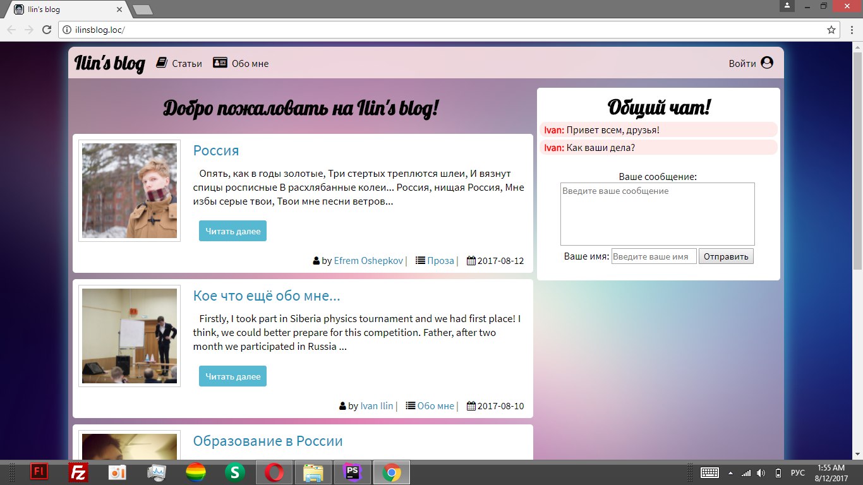
Task: Click the network signal tray icon
Action: [x=746, y=473]
